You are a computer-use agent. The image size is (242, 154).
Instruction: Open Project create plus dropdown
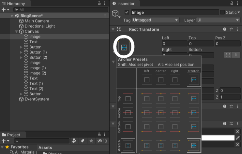click(x=5, y=141)
